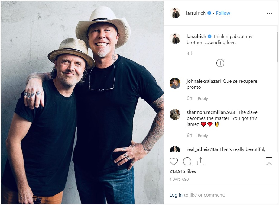Viewport: 279px width, 205px height.
Task: Open the comment bubble icon
Action: click(x=187, y=162)
